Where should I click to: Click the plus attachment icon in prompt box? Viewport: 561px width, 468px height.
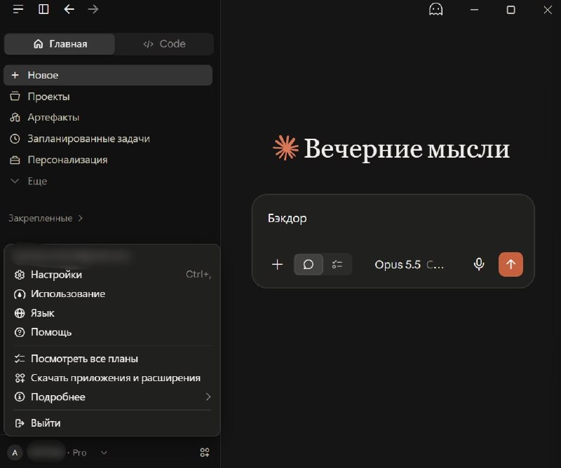coord(277,265)
